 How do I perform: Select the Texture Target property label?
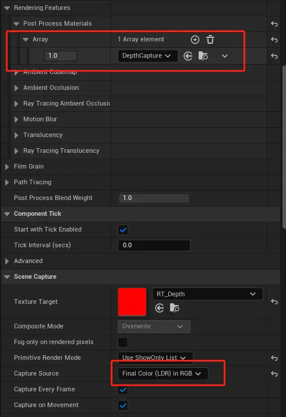(36, 302)
